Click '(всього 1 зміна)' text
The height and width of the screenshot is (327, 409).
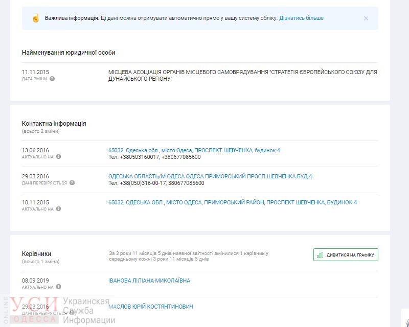pos(41,261)
